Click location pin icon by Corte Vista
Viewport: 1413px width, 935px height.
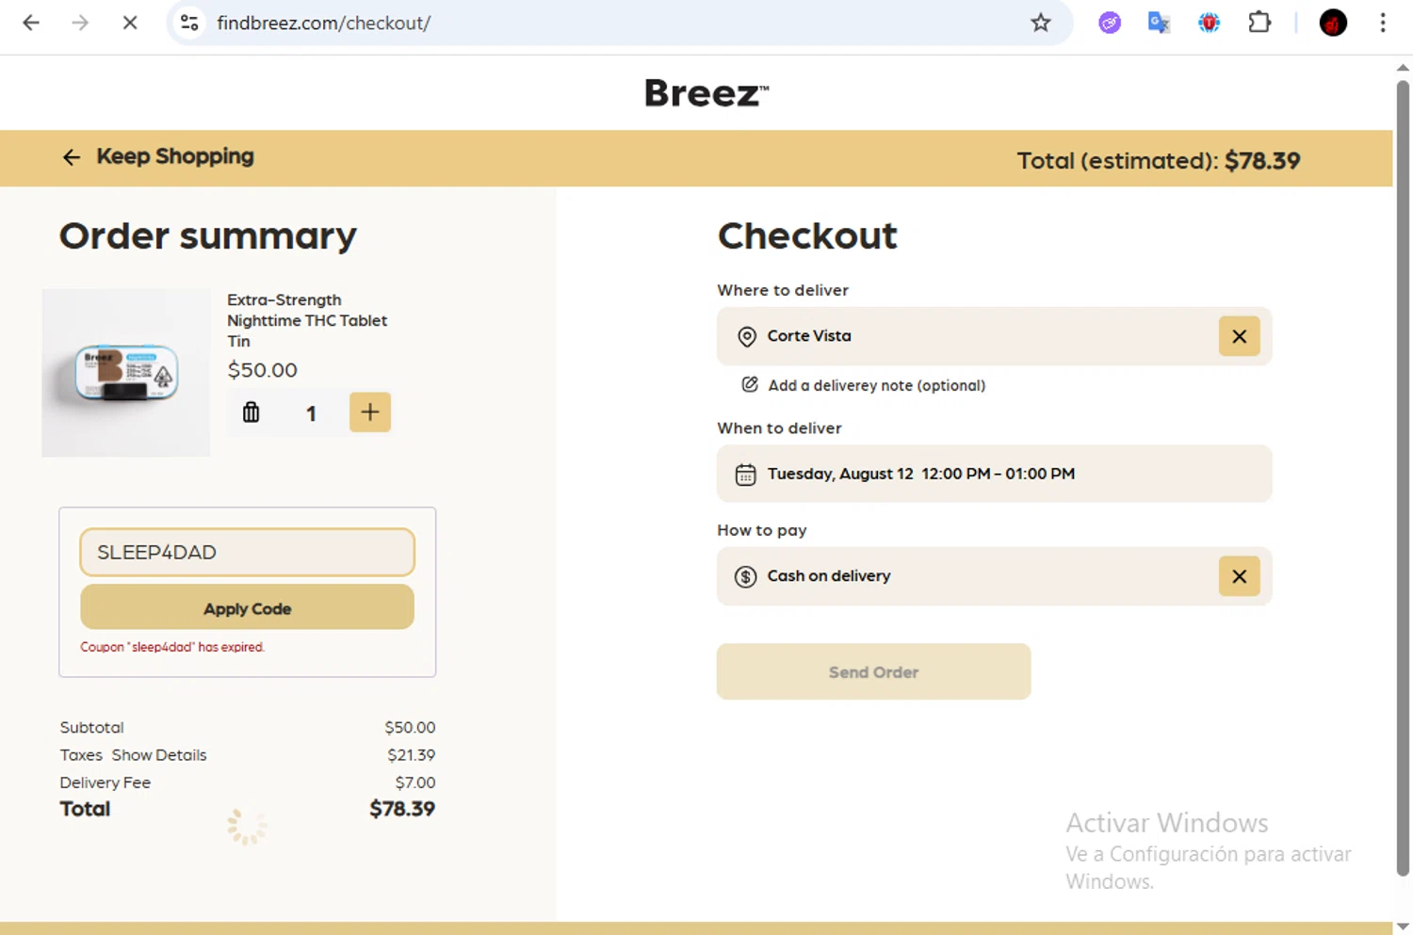pos(747,337)
